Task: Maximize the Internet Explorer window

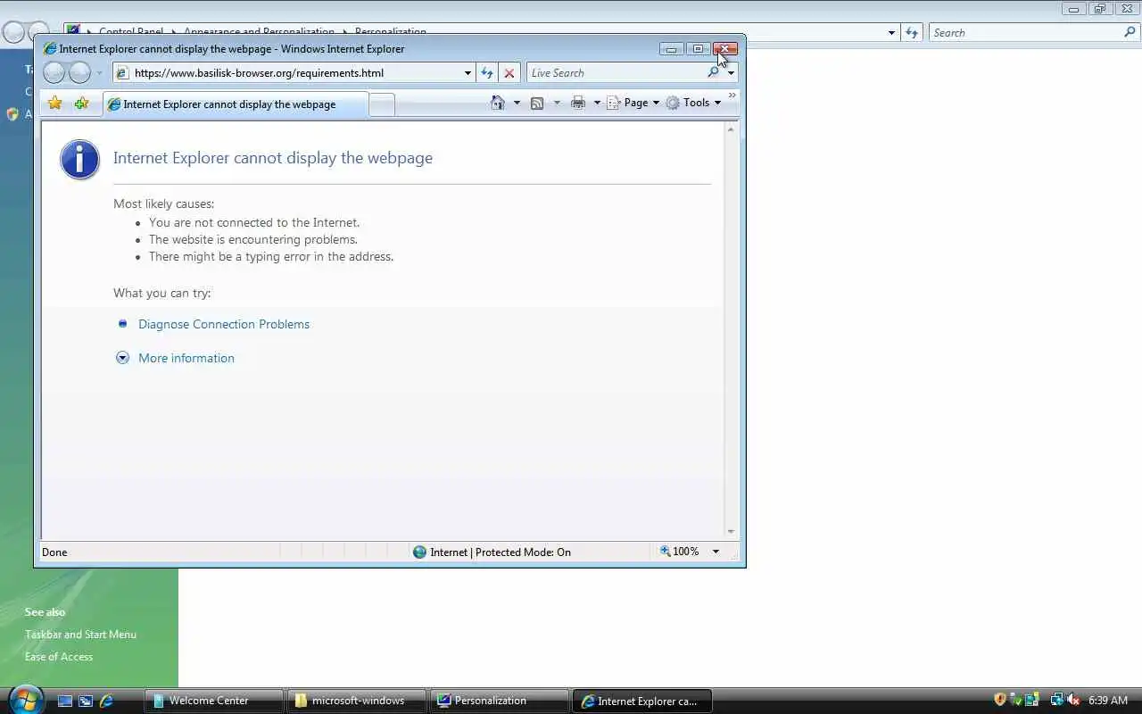Action: pyautogui.click(x=698, y=49)
